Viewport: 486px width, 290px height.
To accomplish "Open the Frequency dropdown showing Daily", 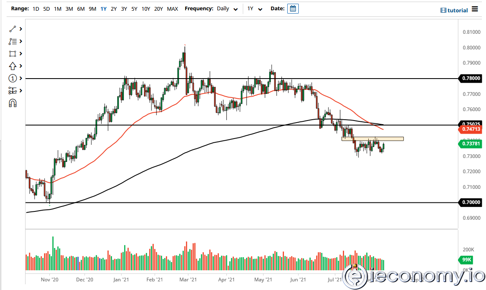I will click(224, 8).
